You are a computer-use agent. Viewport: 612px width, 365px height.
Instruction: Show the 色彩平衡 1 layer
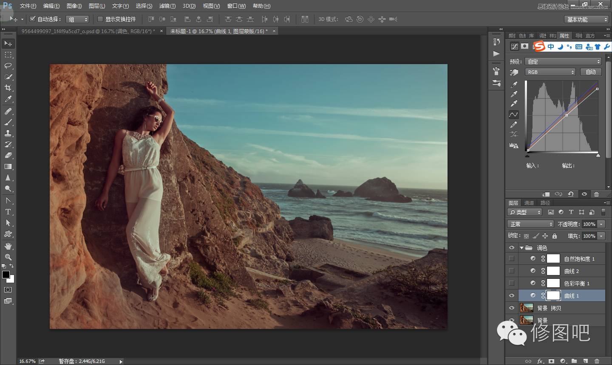511,283
